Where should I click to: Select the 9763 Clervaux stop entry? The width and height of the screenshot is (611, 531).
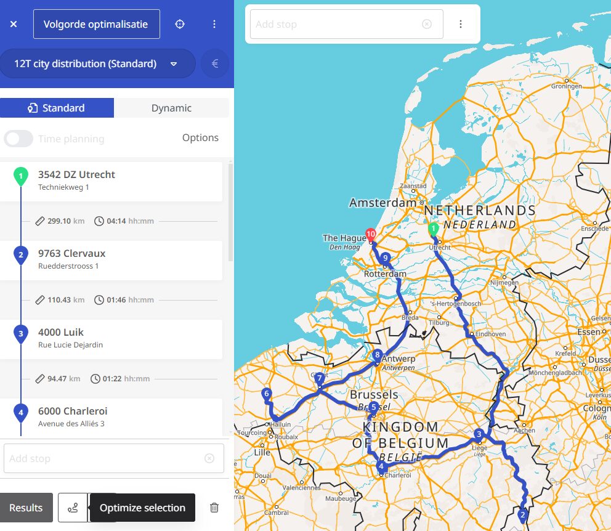pyautogui.click(x=114, y=259)
